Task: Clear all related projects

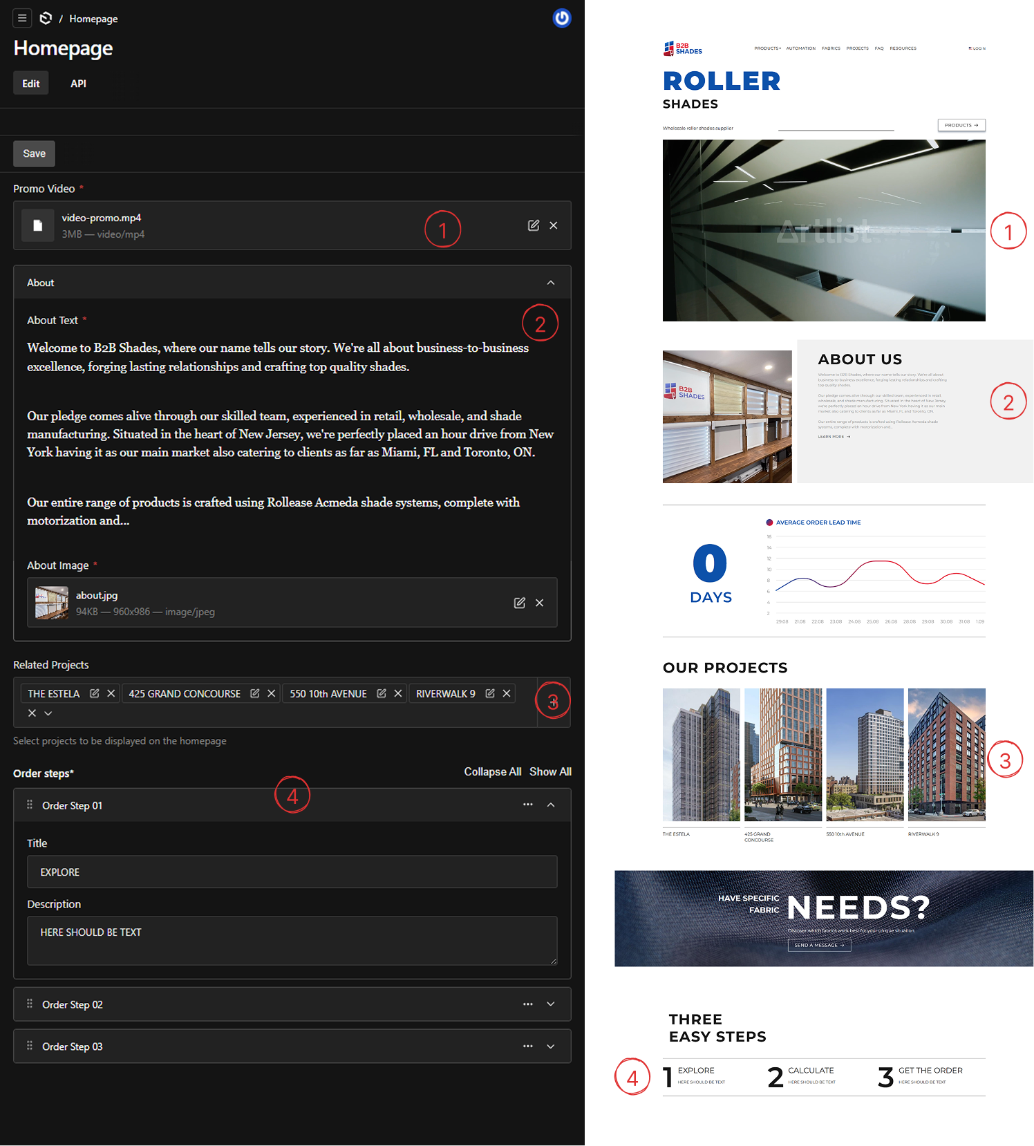Action: click(x=32, y=713)
